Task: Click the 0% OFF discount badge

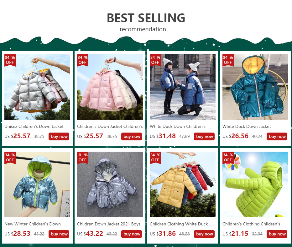Action: tap(83, 158)
